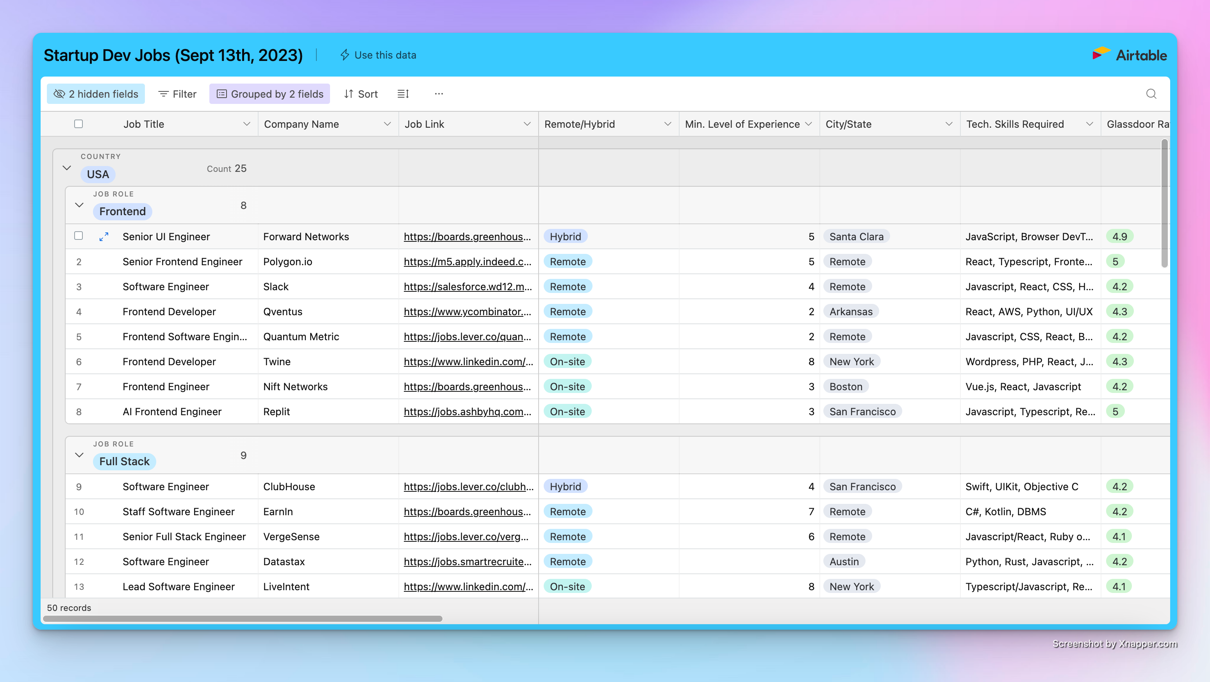Image resolution: width=1210 pixels, height=682 pixels.
Task: Select the AI Frontend Engineer cell
Action: point(171,411)
